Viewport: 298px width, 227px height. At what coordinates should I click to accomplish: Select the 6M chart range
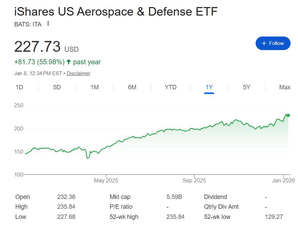(132, 87)
